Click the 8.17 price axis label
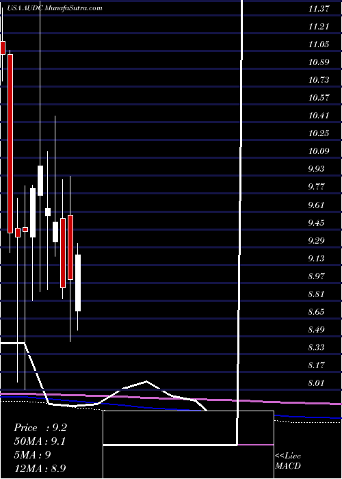The height and width of the screenshot is (479, 342). (316, 365)
